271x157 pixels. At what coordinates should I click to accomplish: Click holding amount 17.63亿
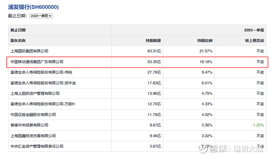click(x=154, y=83)
